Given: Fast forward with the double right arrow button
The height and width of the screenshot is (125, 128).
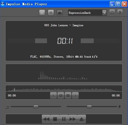Looking at the screenshot, I should click(73, 119).
